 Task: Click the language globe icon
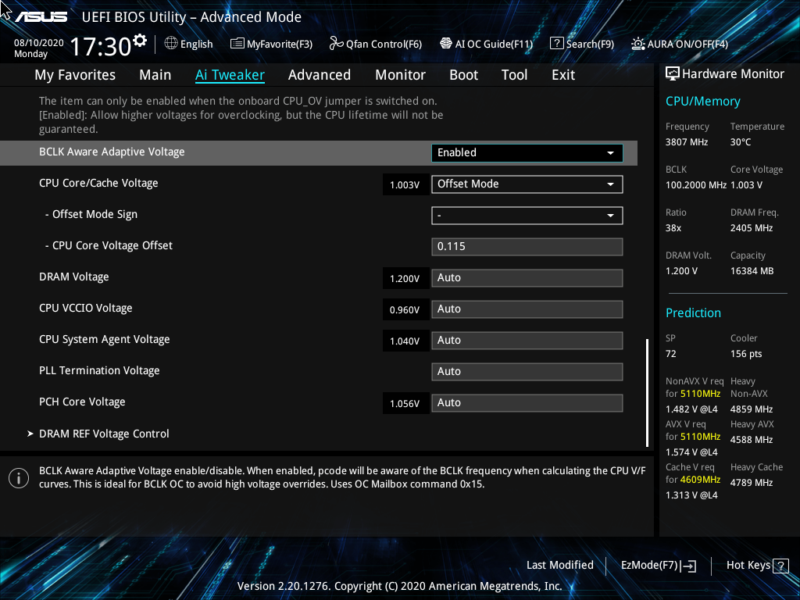click(171, 44)
